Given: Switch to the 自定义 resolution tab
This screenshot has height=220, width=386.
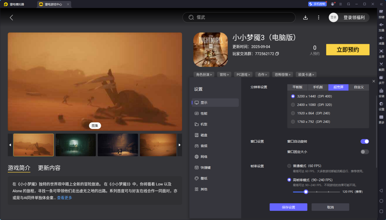Looking at the screenshot, I should coord(359,87).
